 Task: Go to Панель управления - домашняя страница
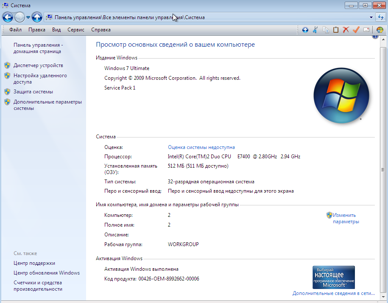pos(38,48)
